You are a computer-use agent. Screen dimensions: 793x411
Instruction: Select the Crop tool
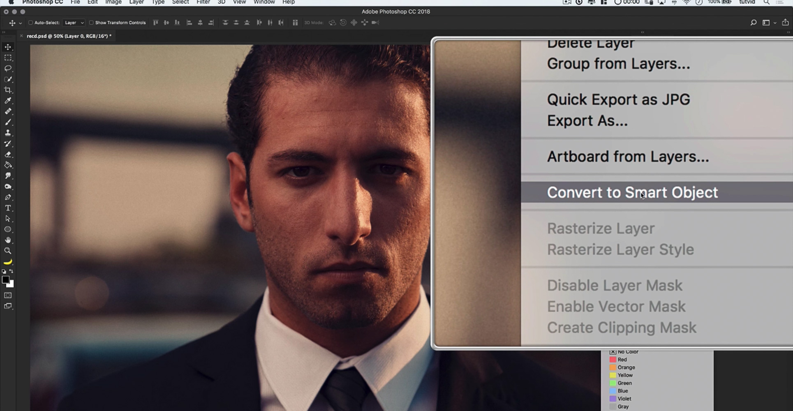tap(8, 90)
